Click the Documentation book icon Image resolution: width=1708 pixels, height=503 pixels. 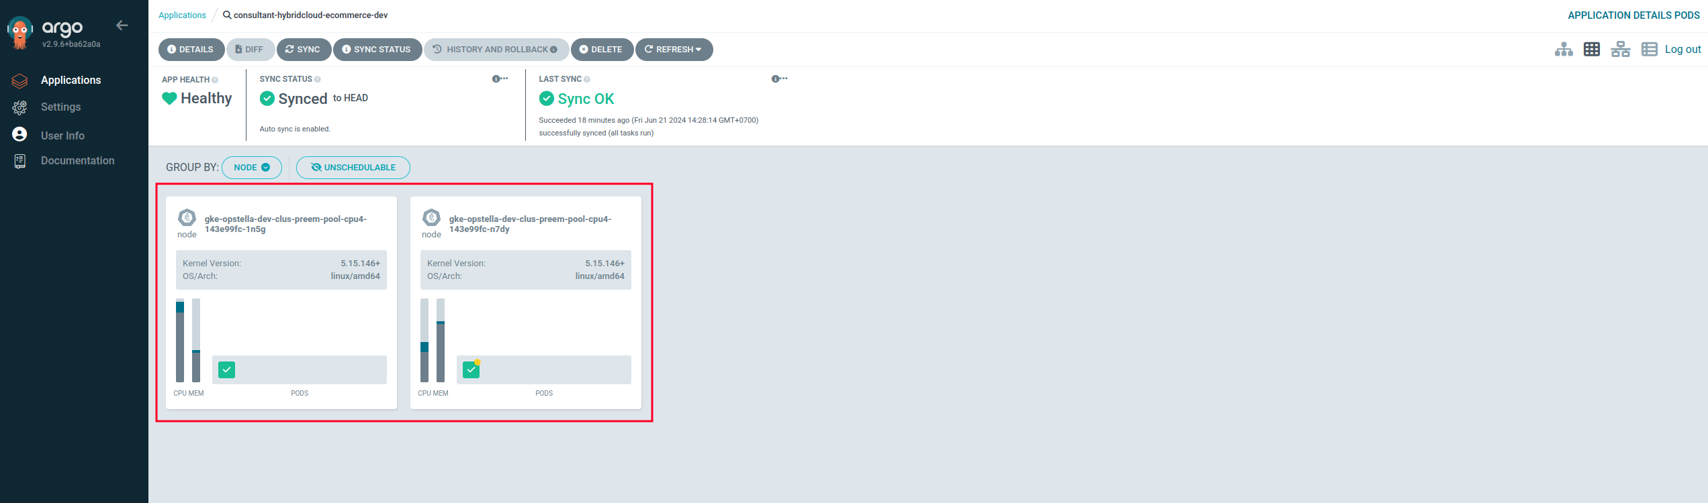click(x=19, y=161)
